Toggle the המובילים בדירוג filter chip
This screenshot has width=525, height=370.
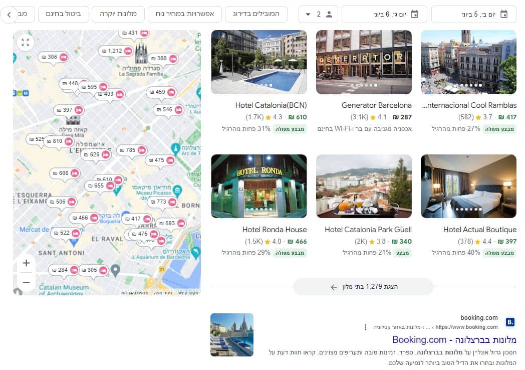pos(256,14)
